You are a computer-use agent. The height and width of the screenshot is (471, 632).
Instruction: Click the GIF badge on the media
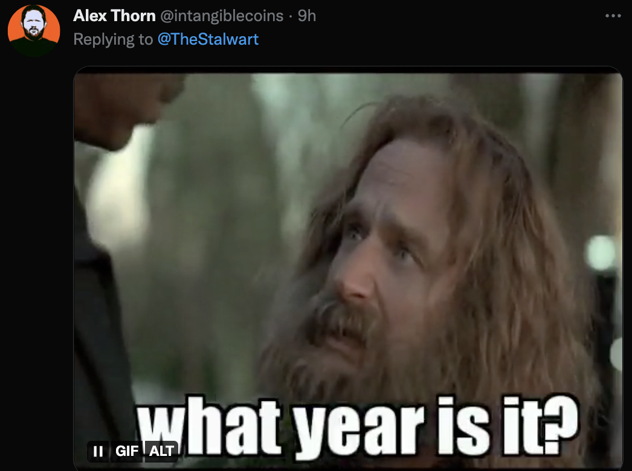[126, 451]
